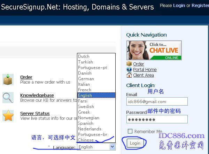Click the Portal Home globe icon
This screenshot has height=154, width=209.
click(129, 69)
